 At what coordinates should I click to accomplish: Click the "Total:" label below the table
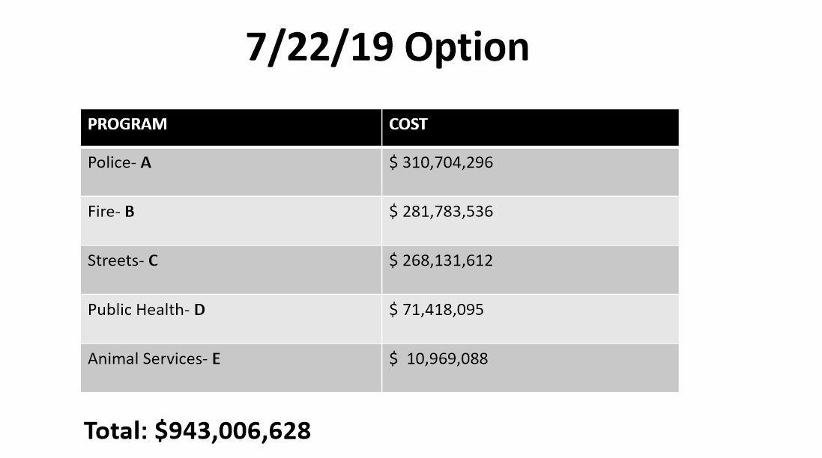click(x=116, y=431)
